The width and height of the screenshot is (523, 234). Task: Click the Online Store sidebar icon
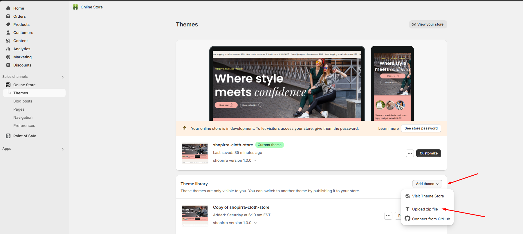point(8,85)
